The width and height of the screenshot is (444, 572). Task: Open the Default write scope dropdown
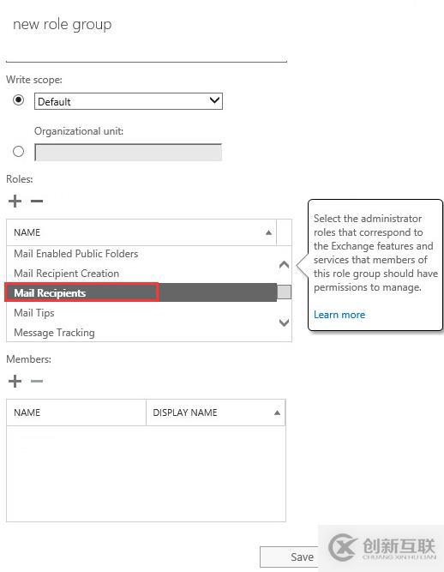(x=129, y=101)
